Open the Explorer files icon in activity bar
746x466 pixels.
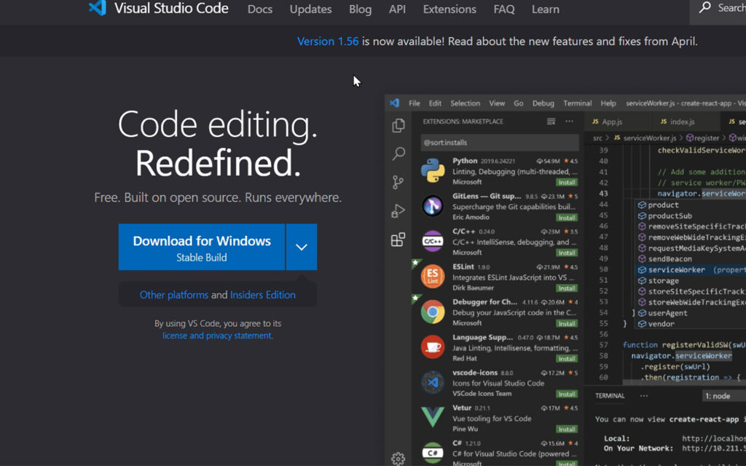click(x=398, y=126)
